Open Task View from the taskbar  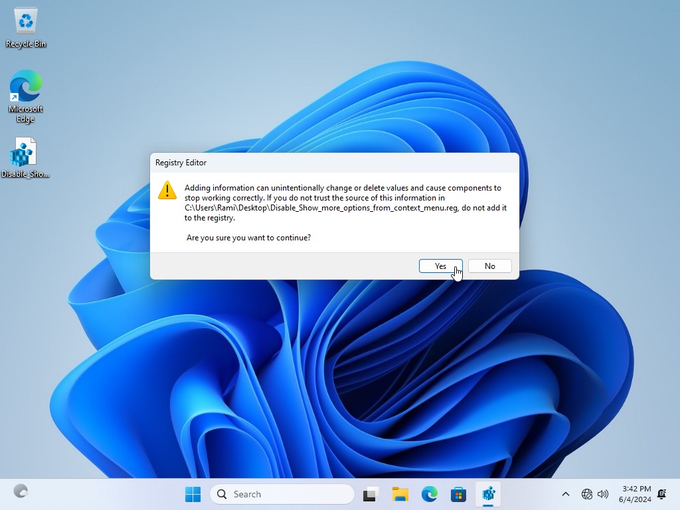coord(371,494)
